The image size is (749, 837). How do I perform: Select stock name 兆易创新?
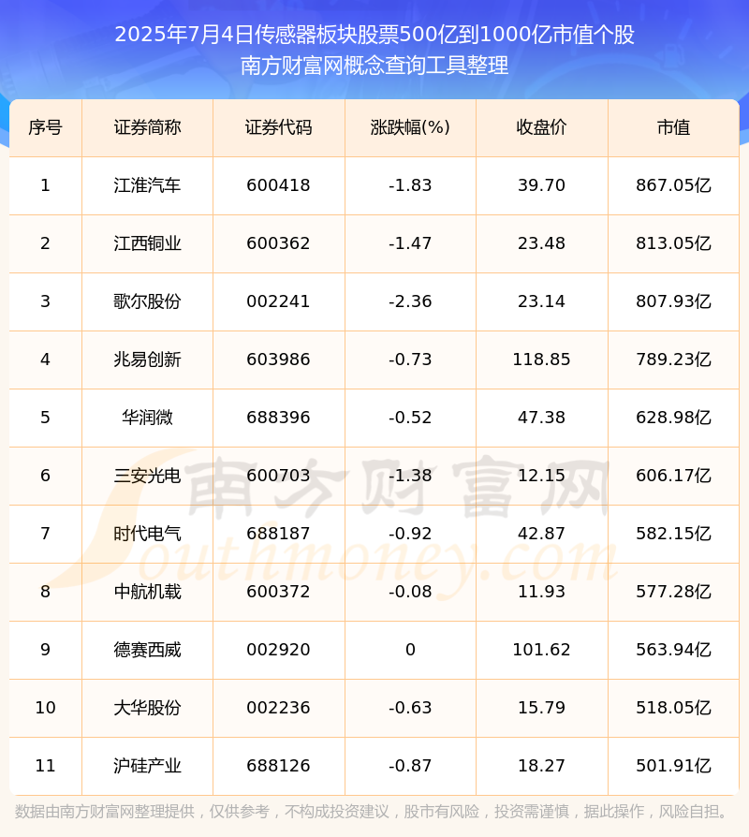147,360
